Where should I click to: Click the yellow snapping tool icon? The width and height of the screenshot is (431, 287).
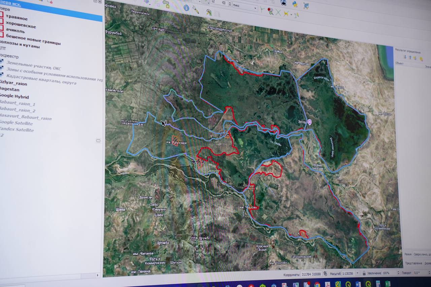(x=286, y=14)
